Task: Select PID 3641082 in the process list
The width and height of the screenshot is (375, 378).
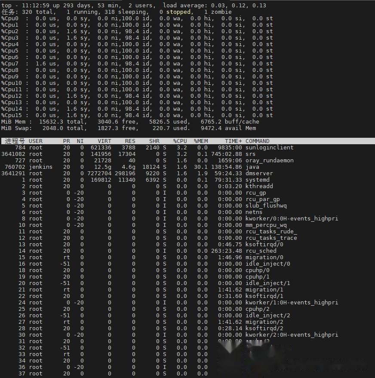Action: click(13, 154)
